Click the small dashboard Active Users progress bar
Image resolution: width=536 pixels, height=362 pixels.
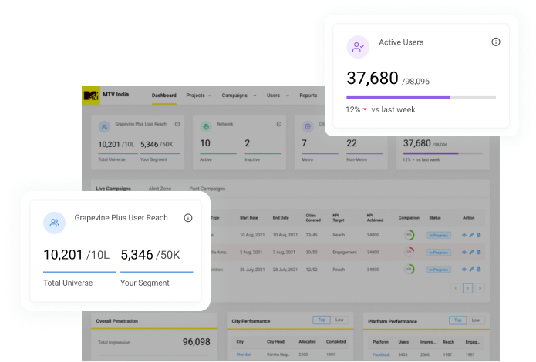(x=443, y=153)
